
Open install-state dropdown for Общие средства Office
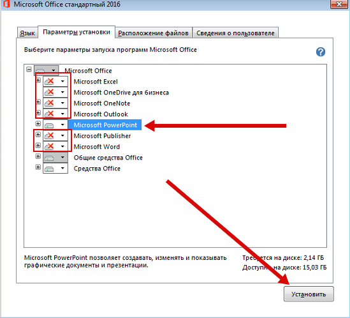(55, 158)
